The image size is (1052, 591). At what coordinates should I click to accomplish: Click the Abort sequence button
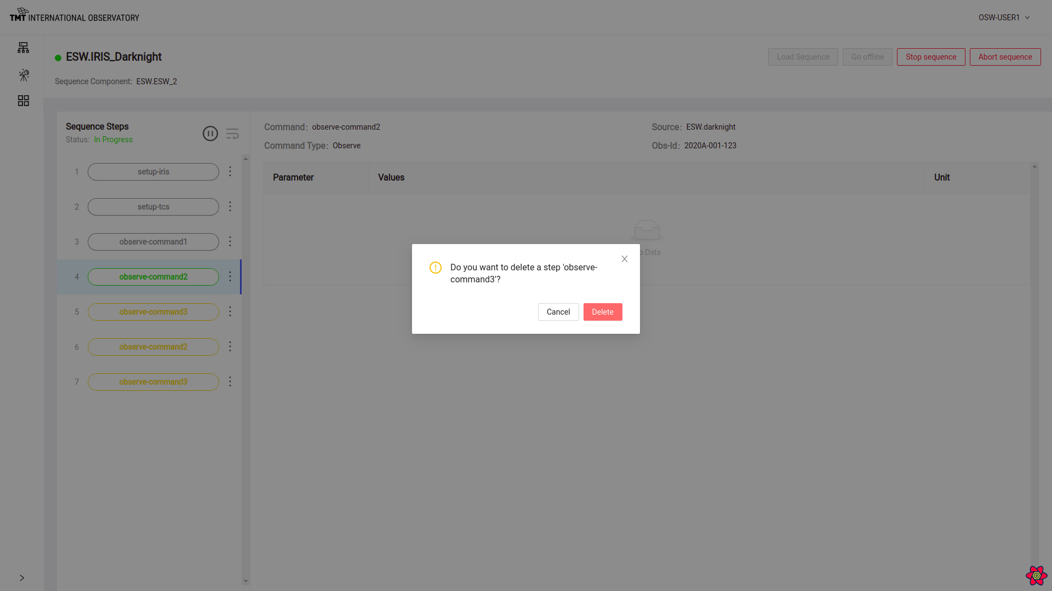pos(1005,57)
